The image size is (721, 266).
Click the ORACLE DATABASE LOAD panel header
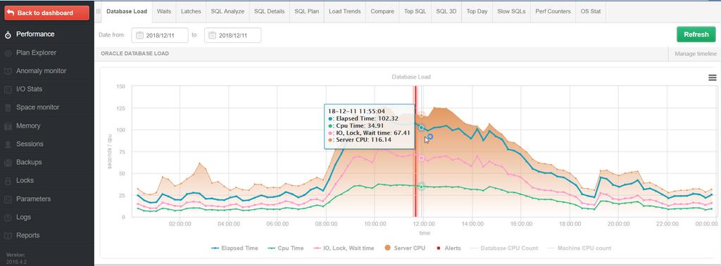[134, 53]
